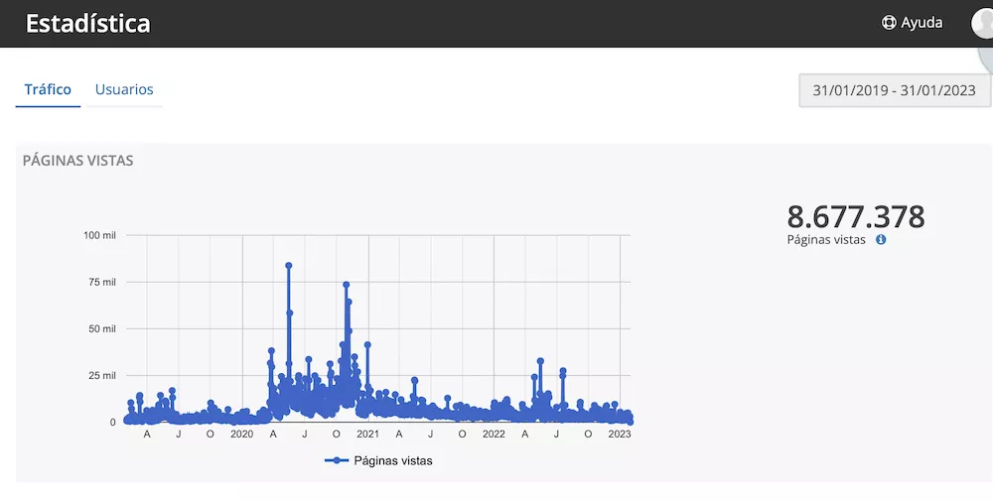Click the info icon beside Páginas vistas
The image size is (993, 502).
pos(881,239)
